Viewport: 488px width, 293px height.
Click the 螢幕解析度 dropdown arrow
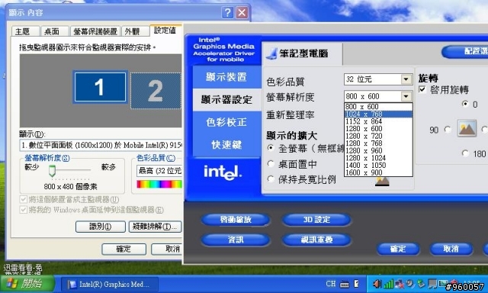[x=406, y=96]
